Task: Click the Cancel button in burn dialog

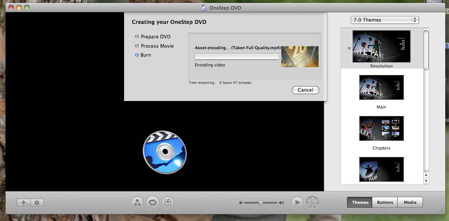Action: coord(306,90)
